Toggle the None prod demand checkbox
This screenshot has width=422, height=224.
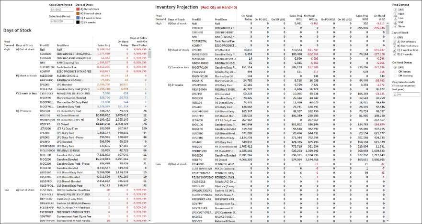[x=395, y=26]
